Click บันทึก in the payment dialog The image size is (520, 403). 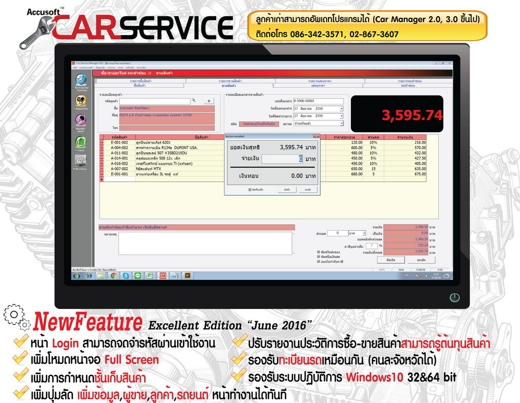point(287,190)
